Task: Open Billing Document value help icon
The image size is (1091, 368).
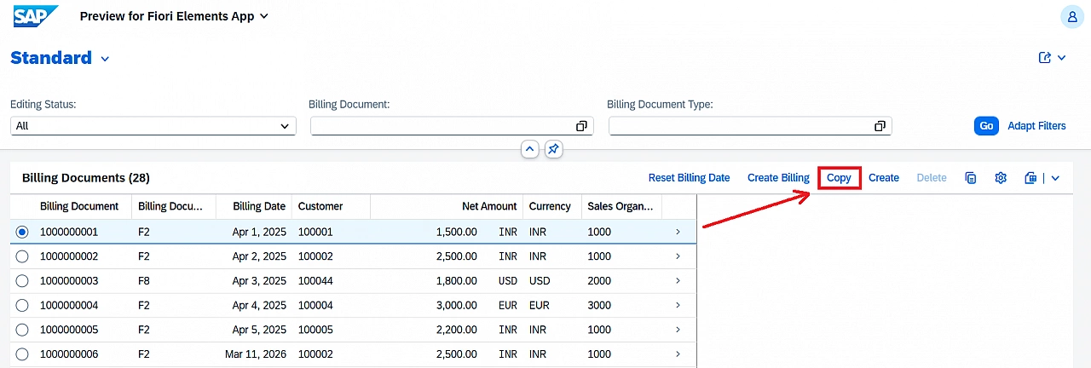Action: click(581, 126)
